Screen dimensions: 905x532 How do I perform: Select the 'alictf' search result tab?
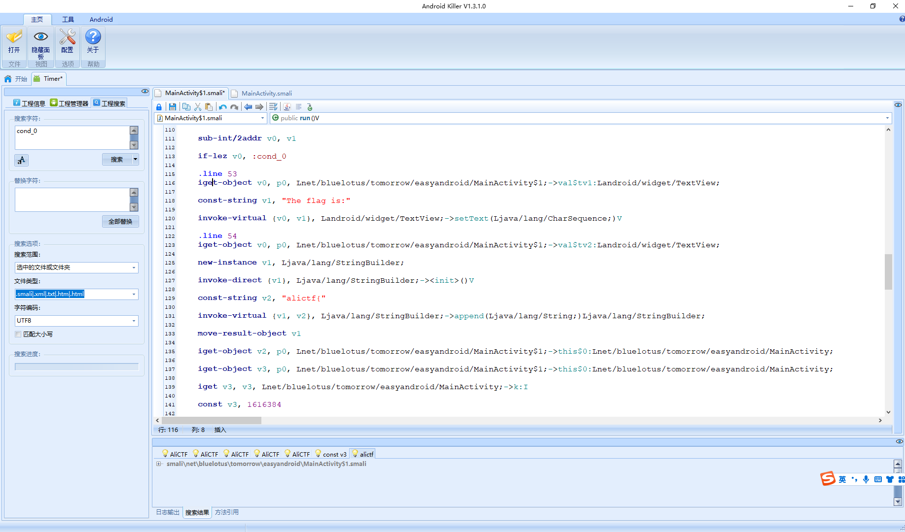point(363,454)
